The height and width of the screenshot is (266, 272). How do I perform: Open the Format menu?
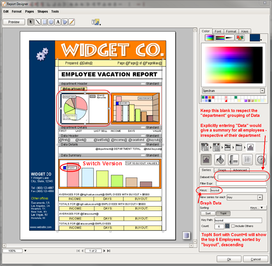click(x=17, y=11)
